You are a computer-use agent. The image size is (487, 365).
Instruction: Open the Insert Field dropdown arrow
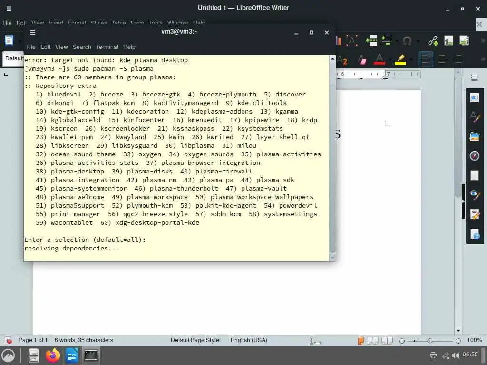coord(397,41)
